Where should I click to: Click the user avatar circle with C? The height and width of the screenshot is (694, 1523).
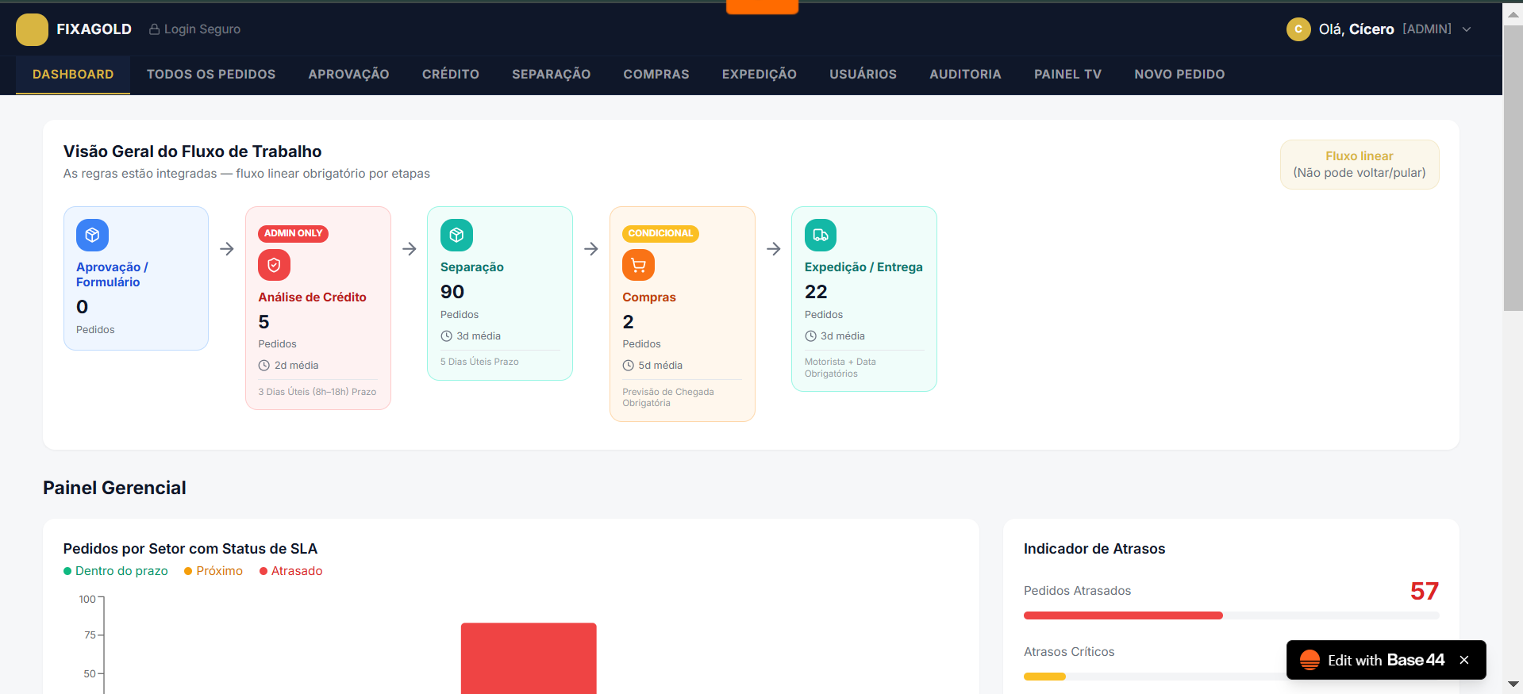pyautogui.click(x=1298, y=29)
